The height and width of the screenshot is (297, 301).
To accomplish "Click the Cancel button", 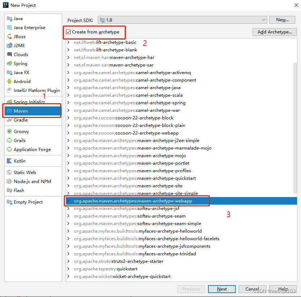I will [x=252, y=289].
